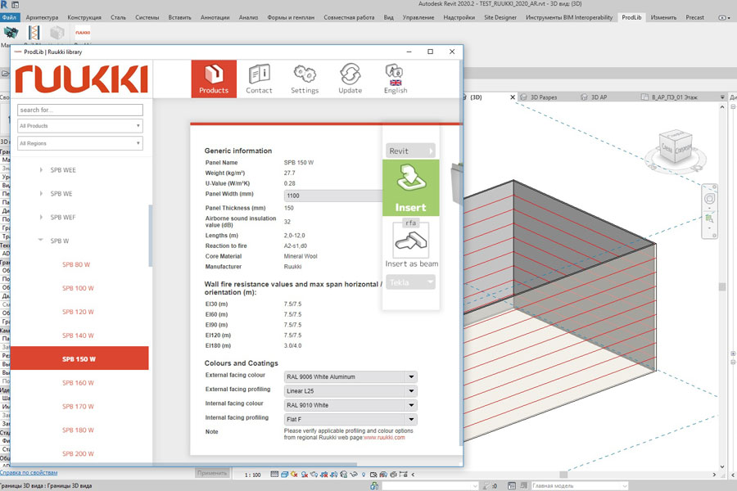
Task: Open the Contact page icon
Action: (x=259, y=79)
